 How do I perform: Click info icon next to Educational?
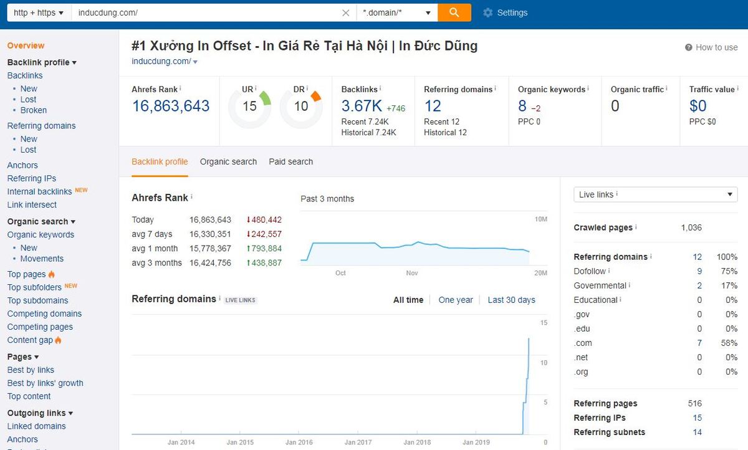(621, 300)
